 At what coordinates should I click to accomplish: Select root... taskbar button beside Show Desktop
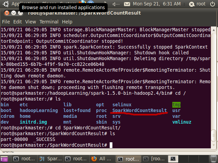(x=25, y=159)
